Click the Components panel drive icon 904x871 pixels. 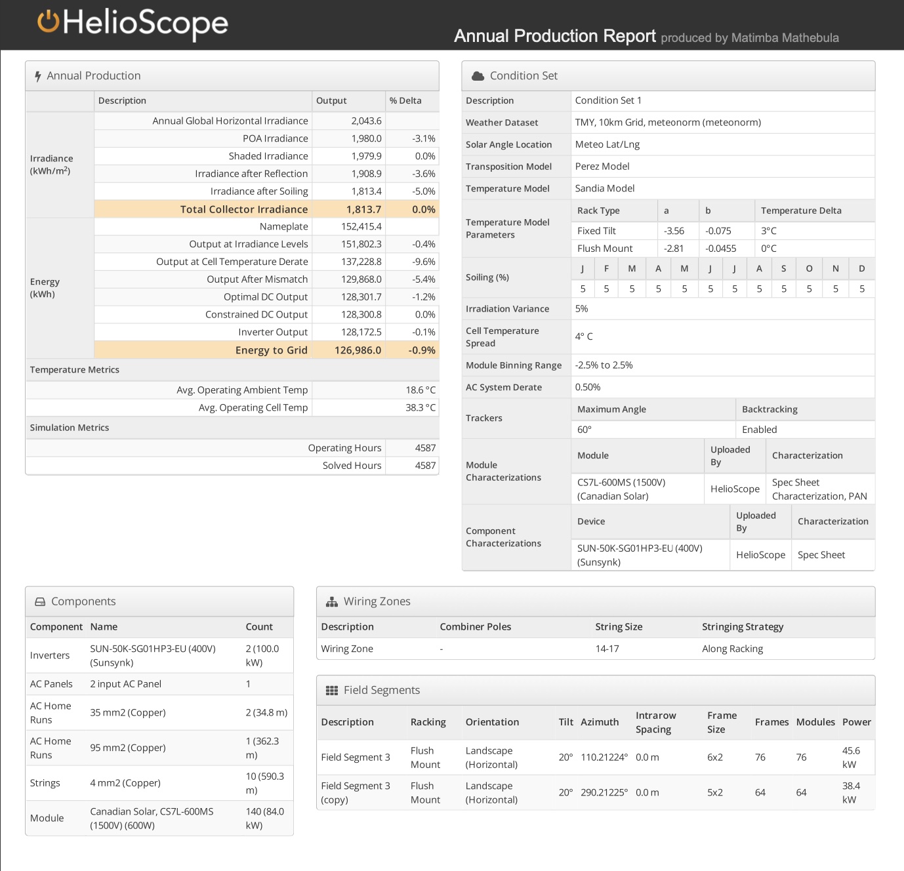tap(40, 601)
